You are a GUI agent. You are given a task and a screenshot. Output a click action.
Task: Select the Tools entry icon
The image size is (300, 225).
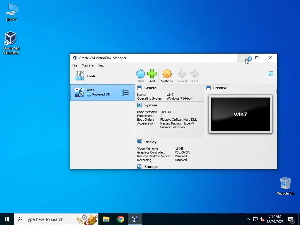[80, 76]
